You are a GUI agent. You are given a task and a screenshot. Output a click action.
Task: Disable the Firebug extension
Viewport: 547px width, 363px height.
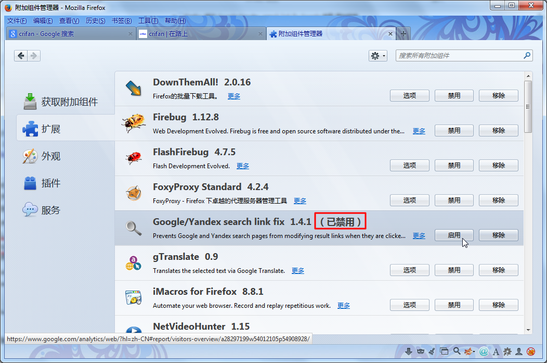pos(454,130)
